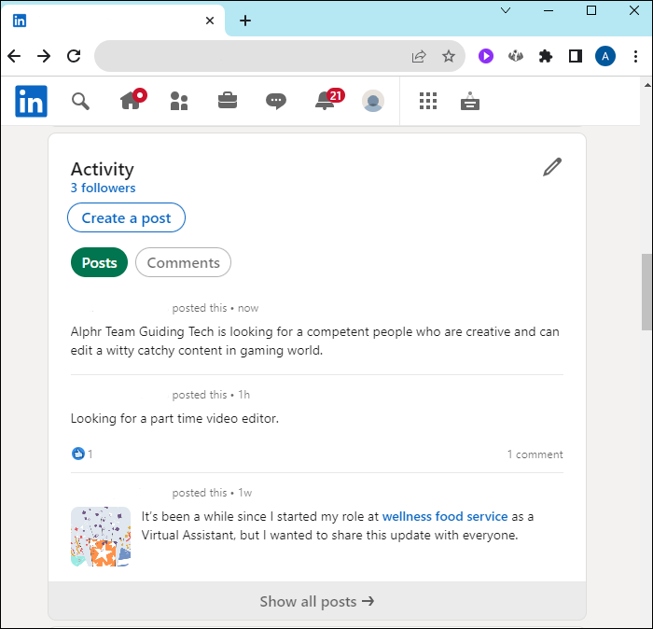Open the Chrome three-dot menu
Screen dimensions: 653x629
(x=635, y=56)
